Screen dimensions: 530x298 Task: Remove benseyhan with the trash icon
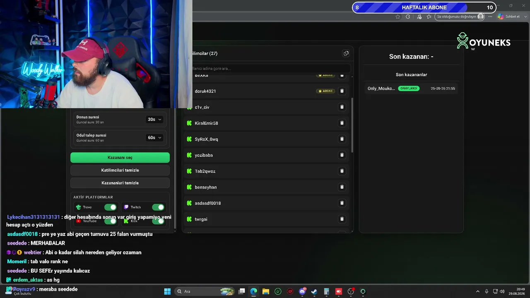click(342, 187)
